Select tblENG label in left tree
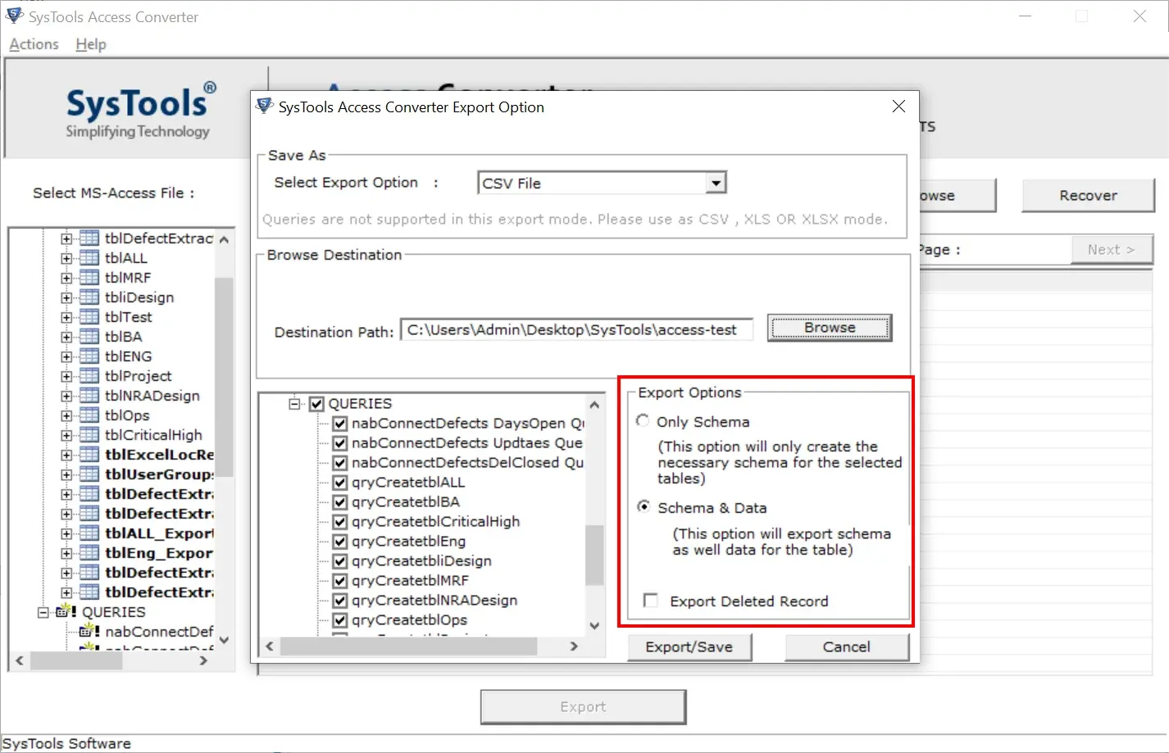 [128, 356]
